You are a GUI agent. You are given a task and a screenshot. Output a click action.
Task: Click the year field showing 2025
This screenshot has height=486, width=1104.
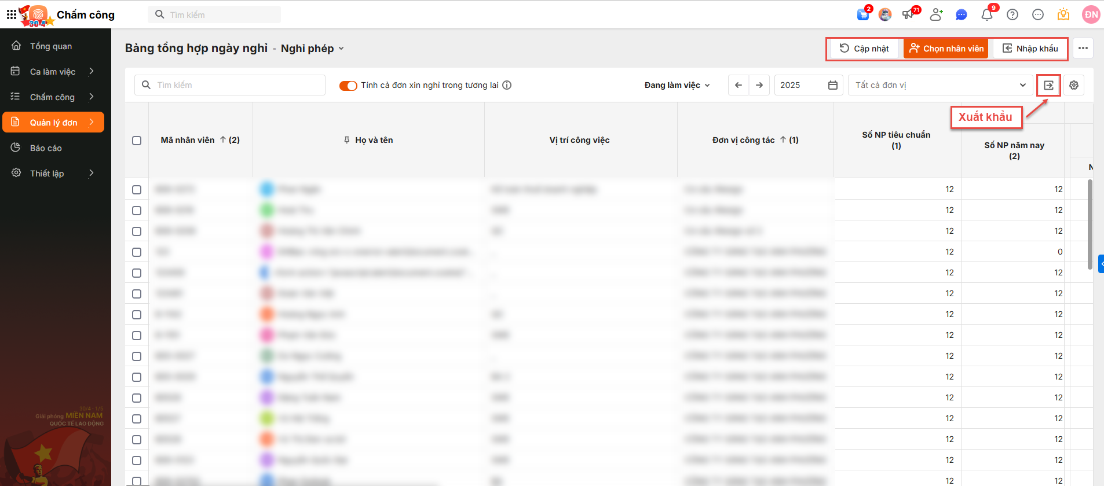(809, 85)
